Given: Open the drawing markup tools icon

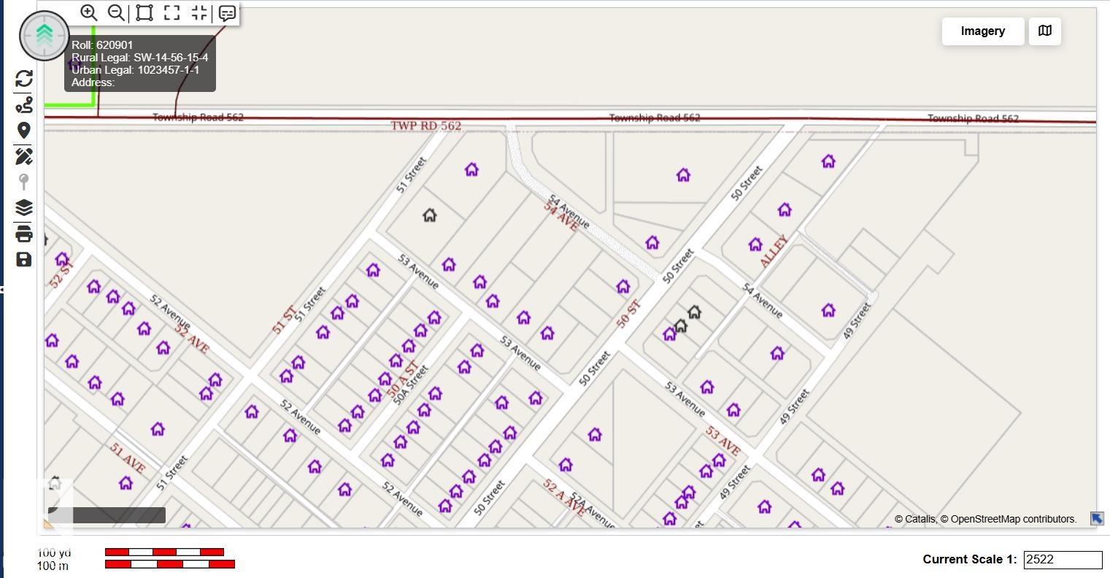Looking at the screenshot, I should 24,156.
